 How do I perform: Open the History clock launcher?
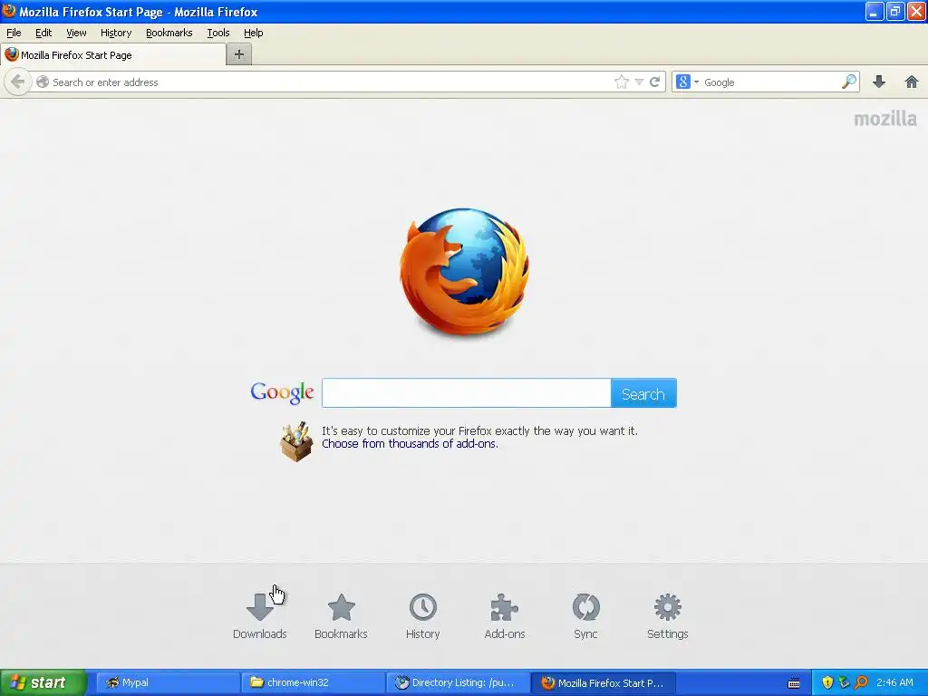pyautogui.click(x=422, y=607)
